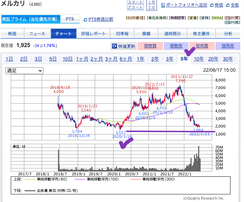Open 業績 tab
Screen dimensions: 244x202
pos(146,33)
